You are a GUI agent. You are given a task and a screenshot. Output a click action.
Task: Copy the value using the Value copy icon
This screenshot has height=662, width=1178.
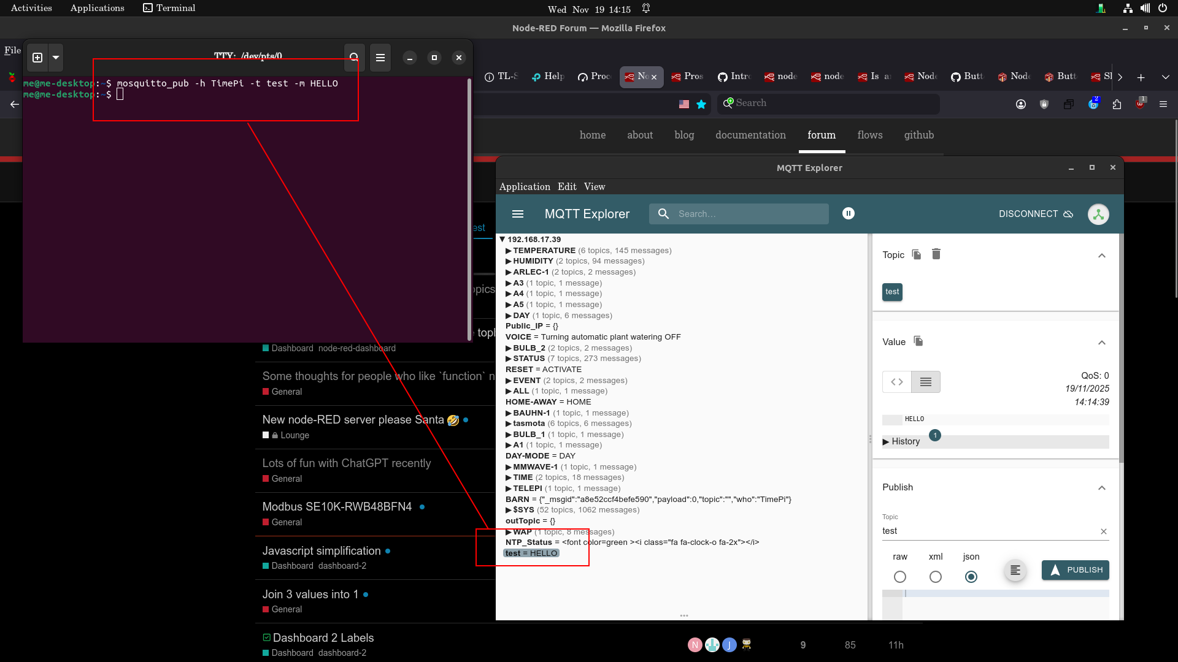tap(918, 341)
